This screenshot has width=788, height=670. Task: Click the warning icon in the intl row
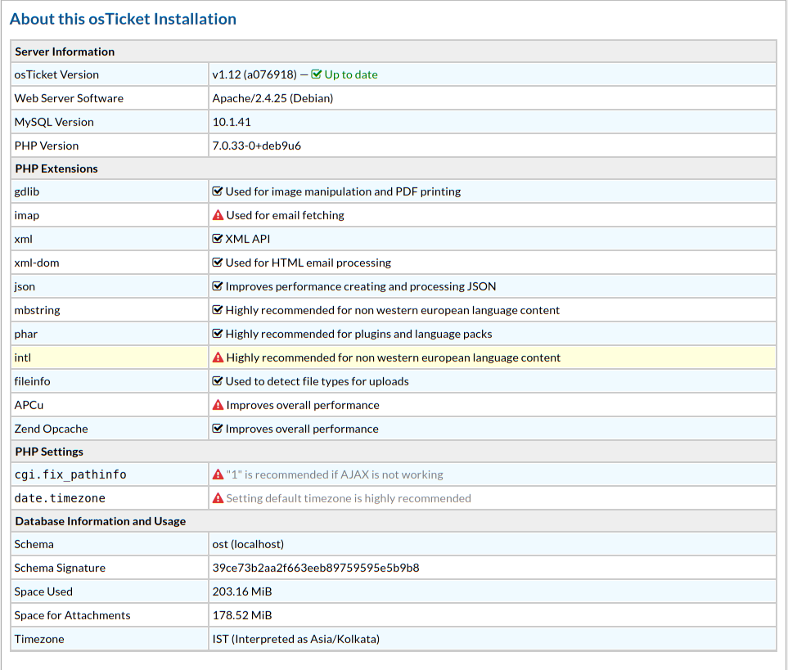[x=218, y=357]
